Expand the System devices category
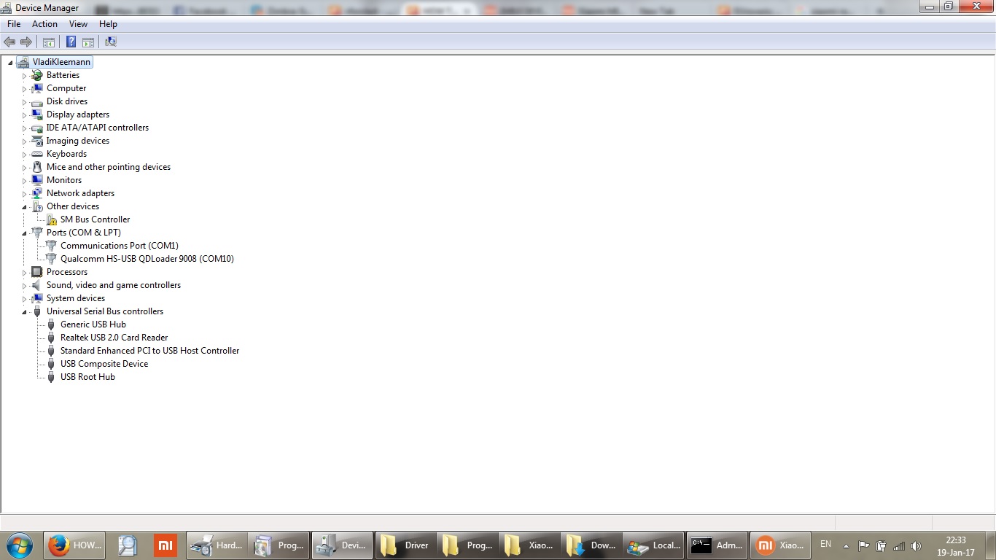The height and width of the screenshot is (560, 996). point(24,299)
